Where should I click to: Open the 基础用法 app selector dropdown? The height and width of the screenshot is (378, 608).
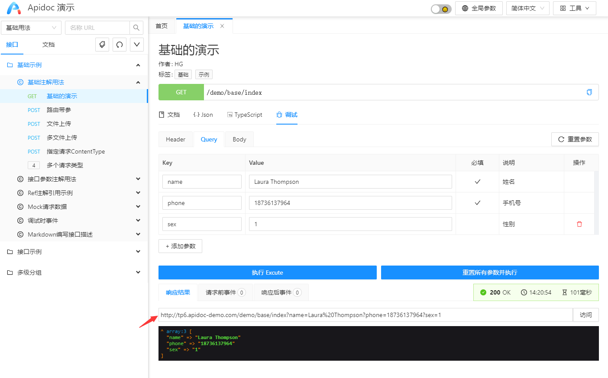[x=31, y=28]
